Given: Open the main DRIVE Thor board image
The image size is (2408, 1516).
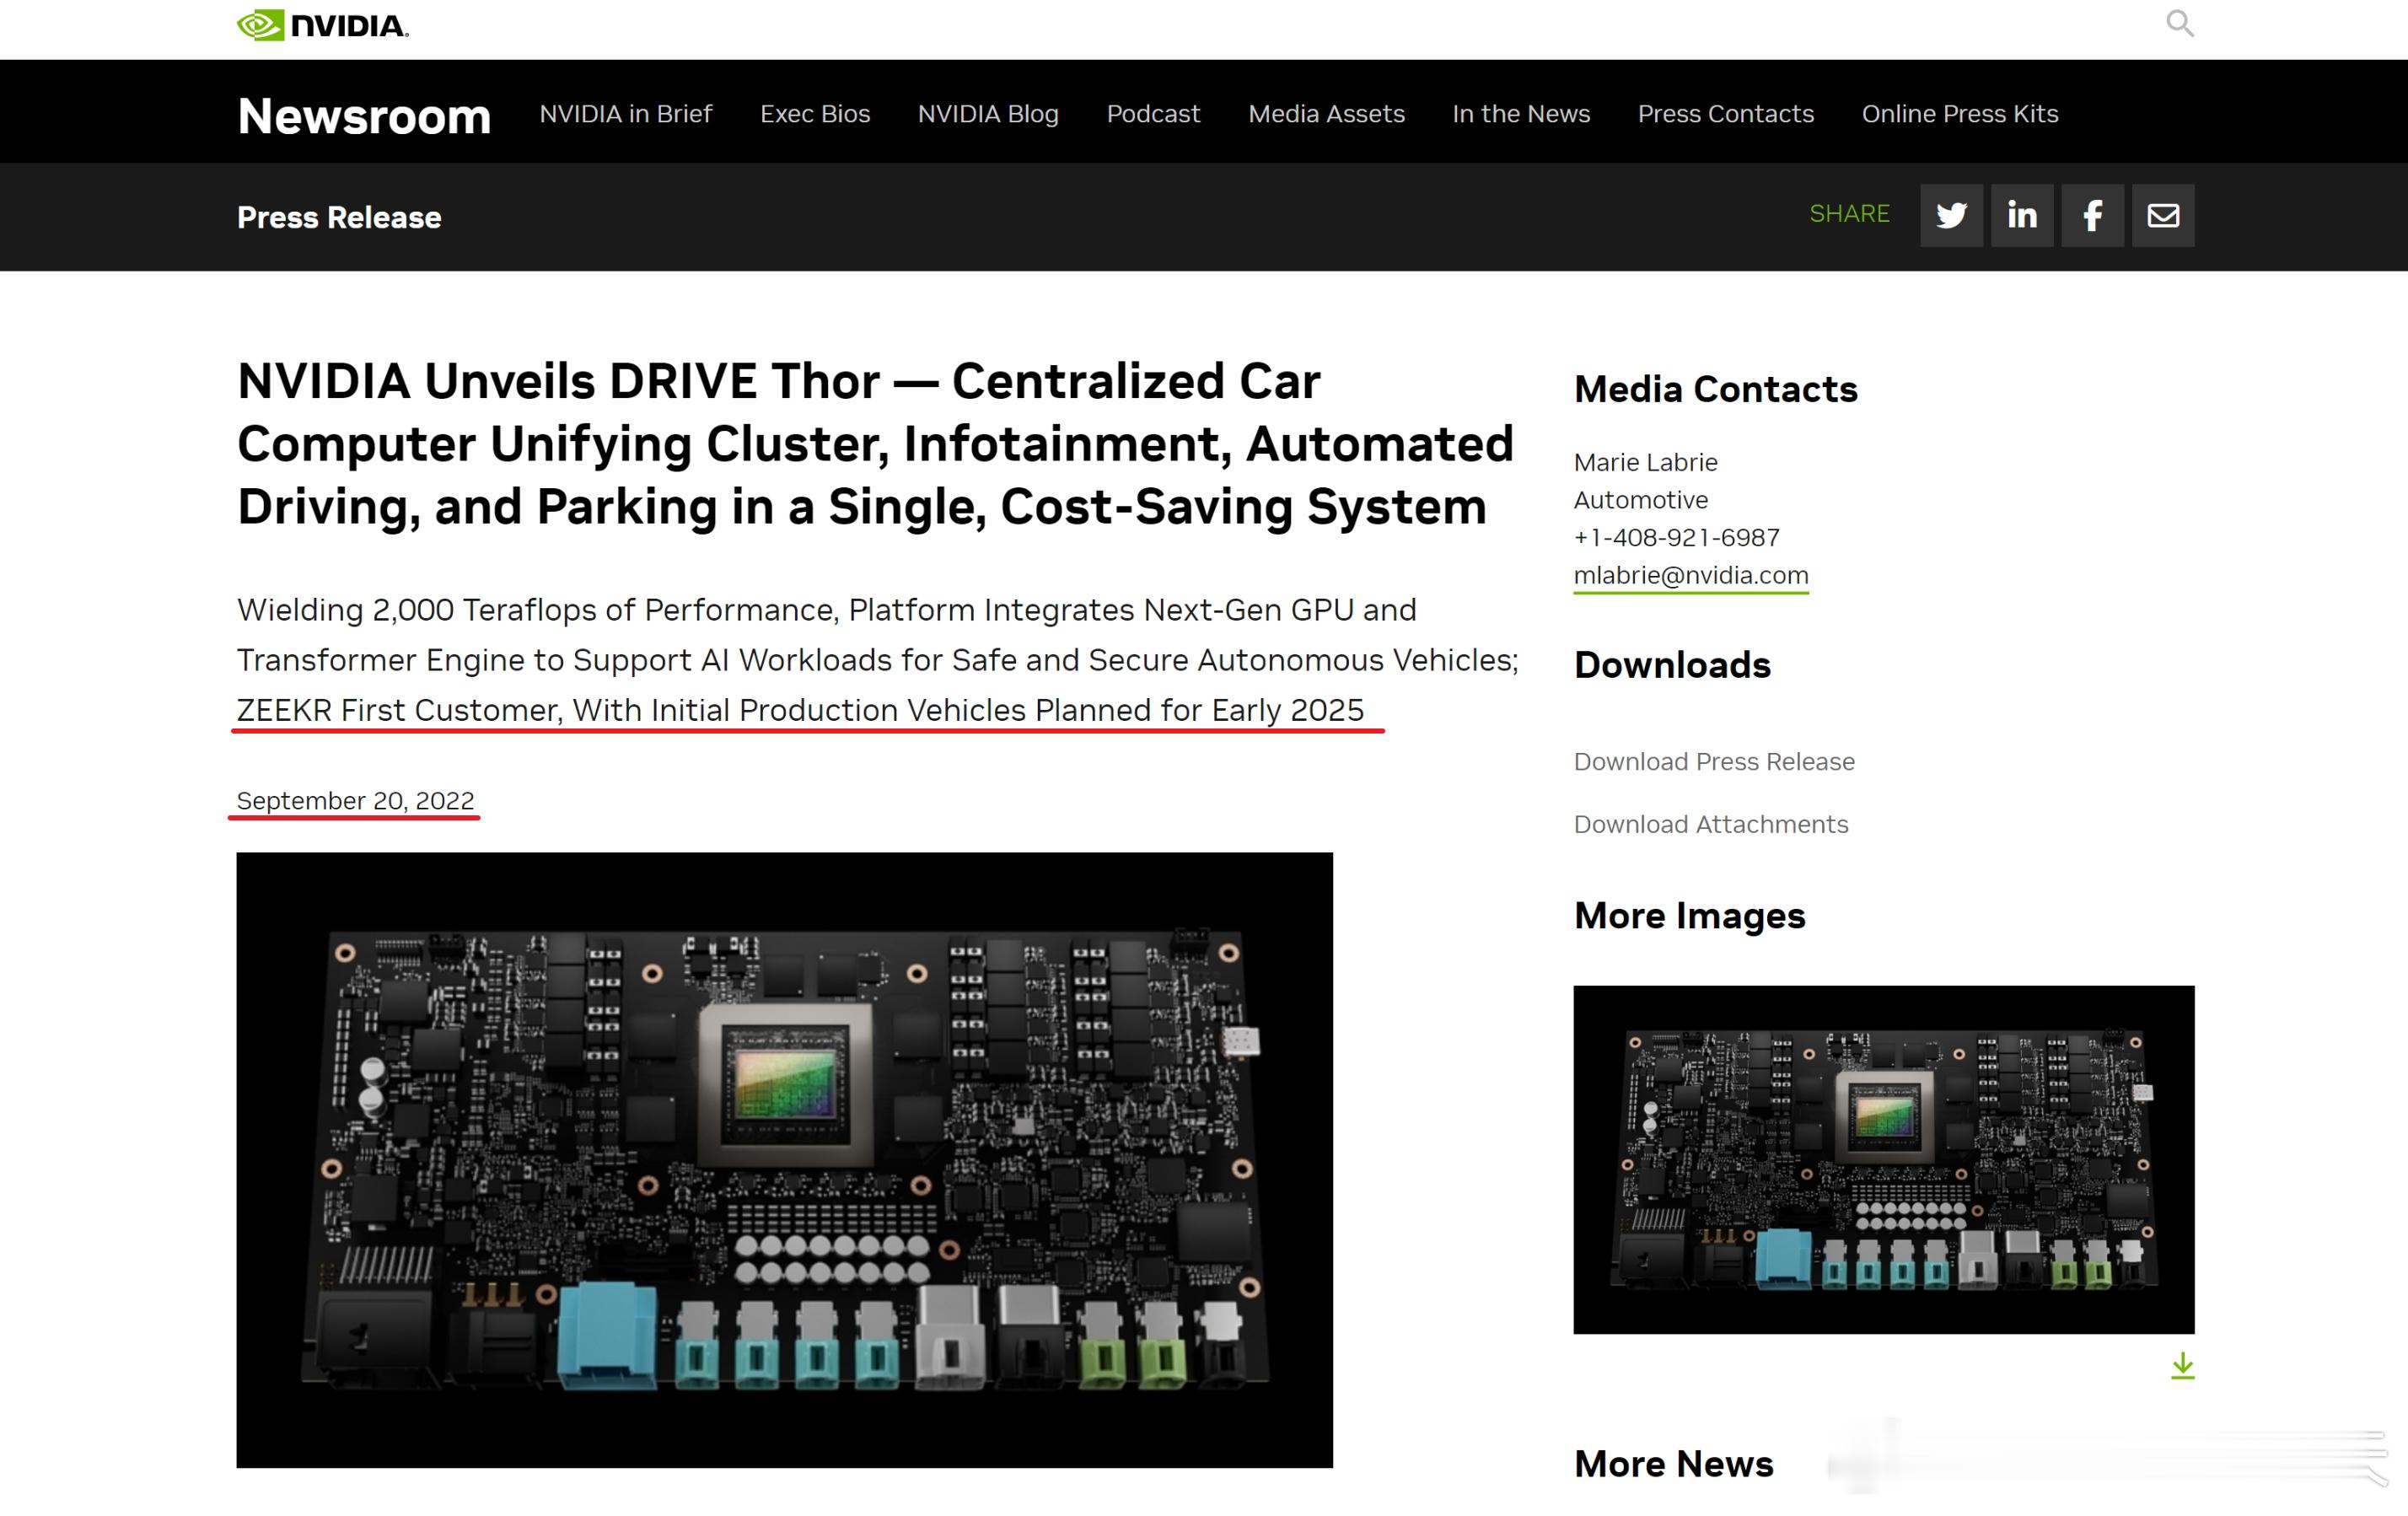Looking at the screenshot, I should coord(784,1160).
